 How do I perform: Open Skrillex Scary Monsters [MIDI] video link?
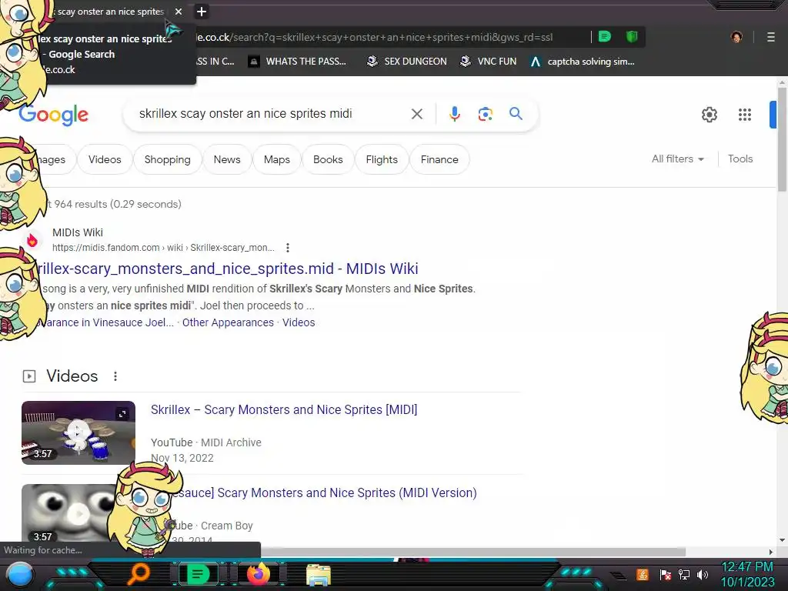coord(284,409)
